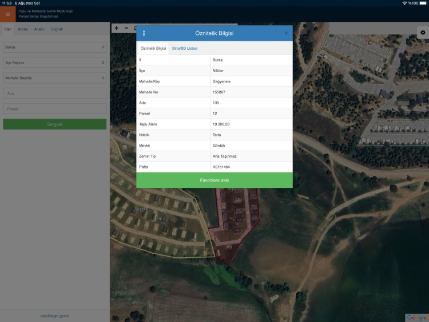The width and height of the screenshot is (429, 322).
Task: Select the İdari tab
Action: click(8, 29)
